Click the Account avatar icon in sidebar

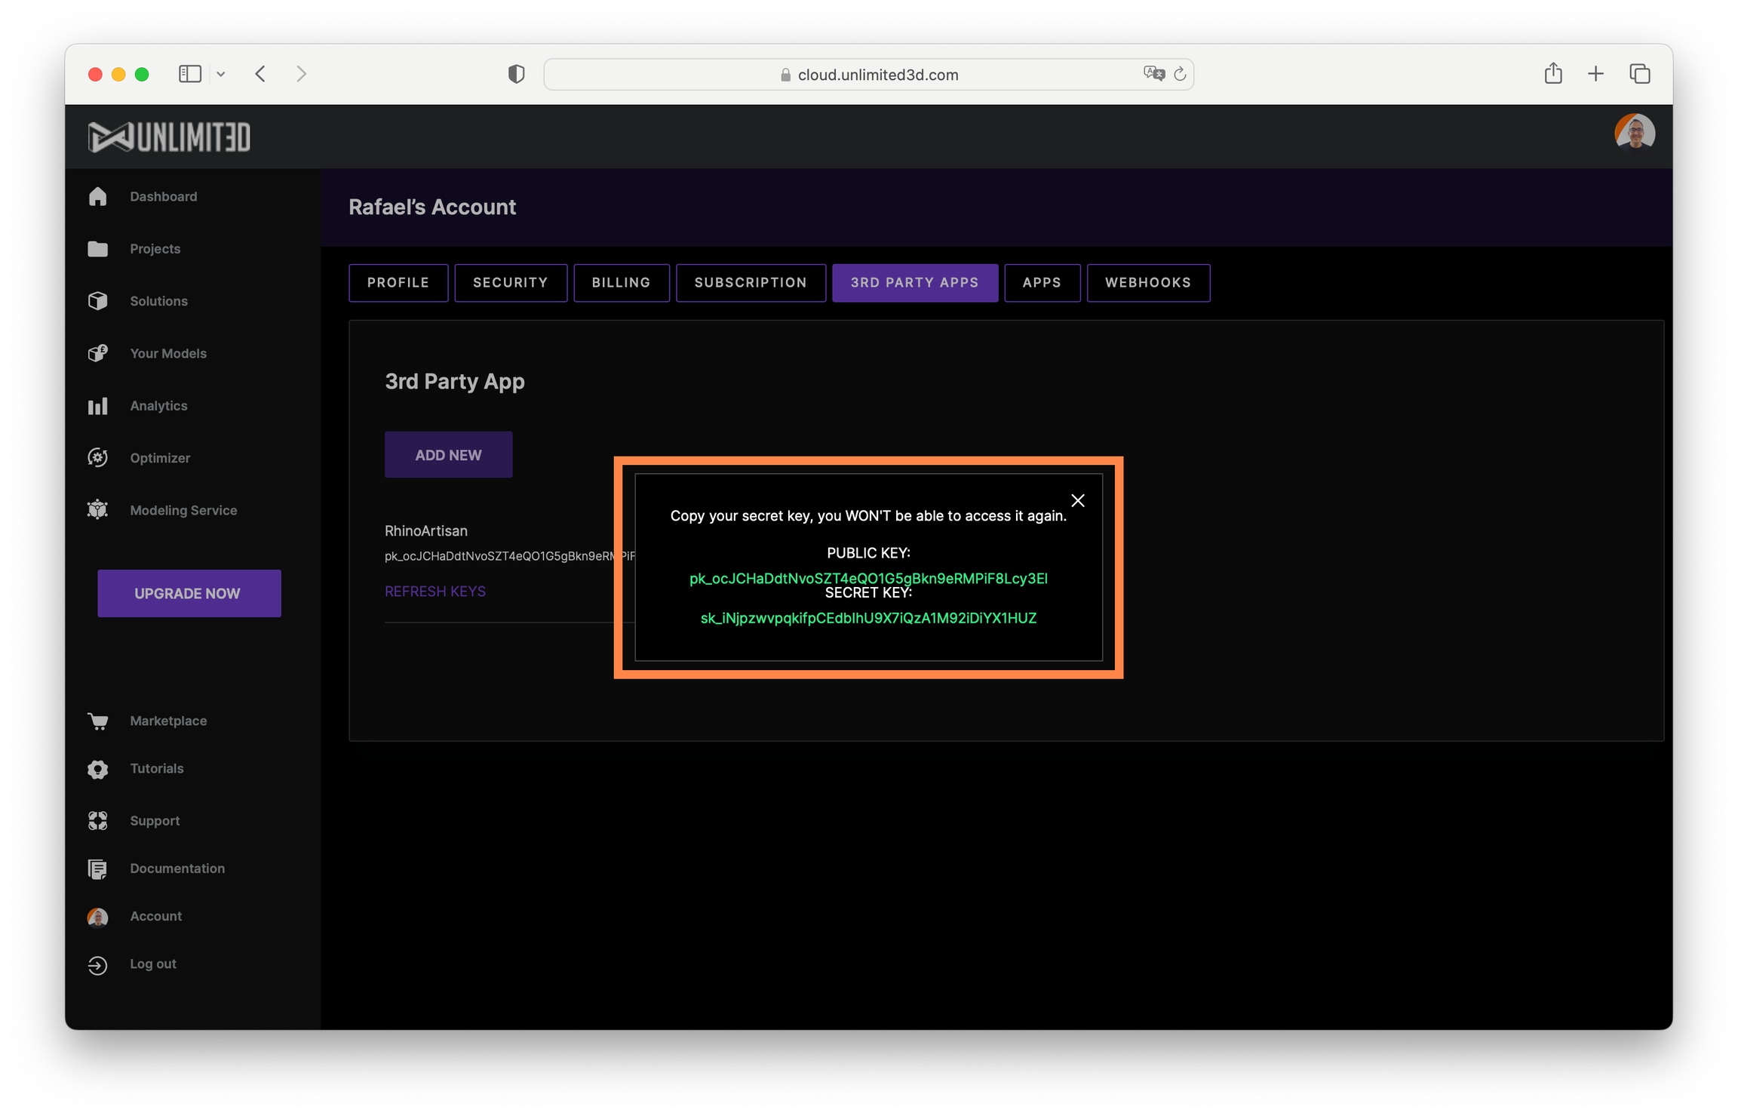pyautogui.click(x=97, y=917)
